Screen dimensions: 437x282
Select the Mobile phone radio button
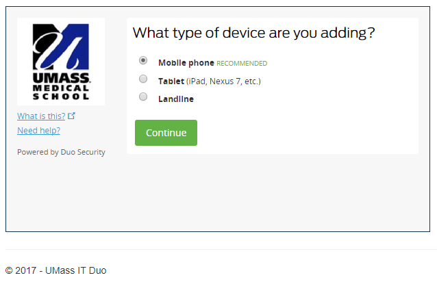click(x=143, y=60)
